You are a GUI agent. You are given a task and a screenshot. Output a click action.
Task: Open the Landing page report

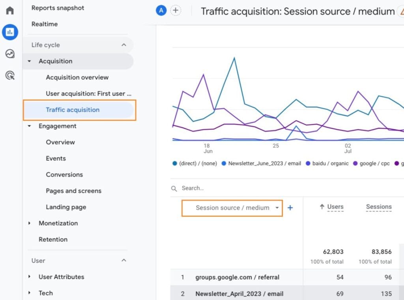66,207
